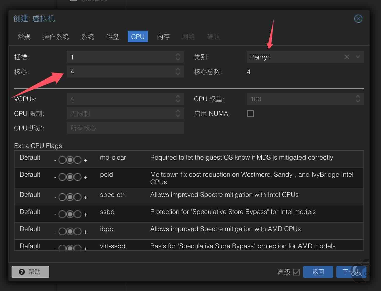Set ssbd flag to default (middle radio)

70,214
